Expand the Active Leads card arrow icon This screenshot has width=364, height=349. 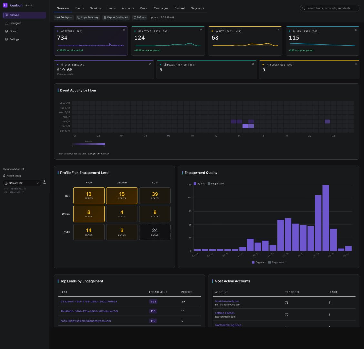click(201, 30)
